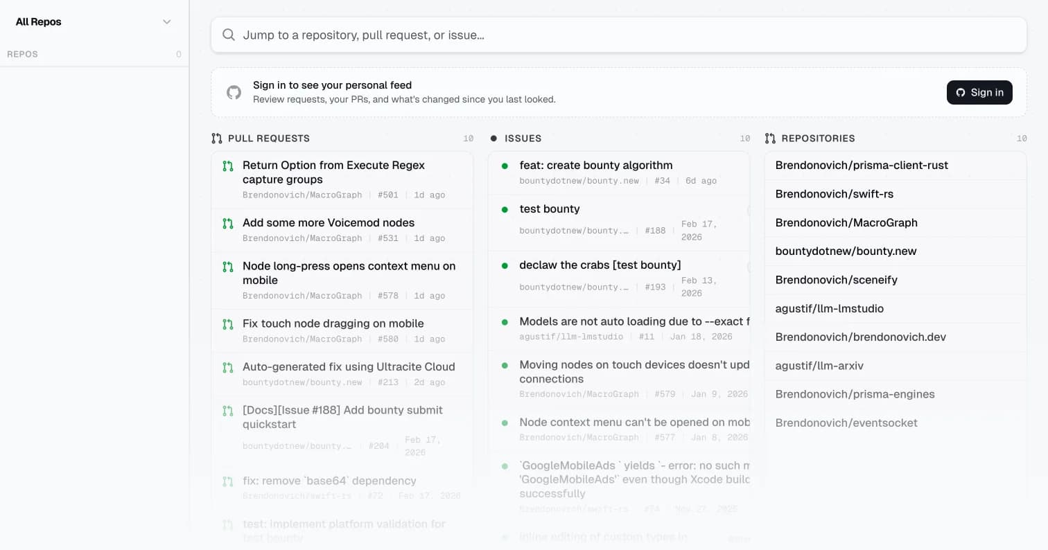Click the PR icon beside 'Auto-generated fix using Ultracite Cloud'

227,367
